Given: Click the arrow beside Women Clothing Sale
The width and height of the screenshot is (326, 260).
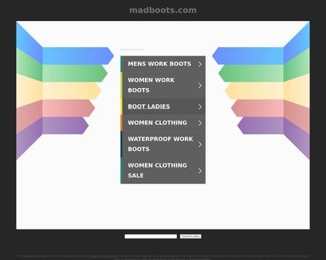Looking at the screenshot, I should click(x=200, y=170).
